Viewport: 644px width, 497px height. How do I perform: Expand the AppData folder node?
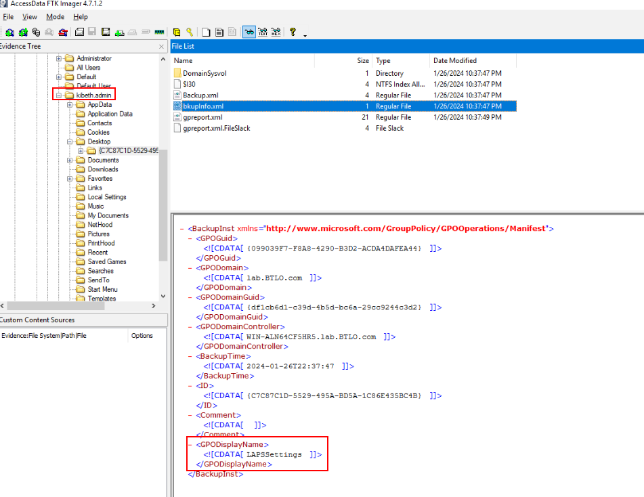pyautogui.click(x=70, y=105)
